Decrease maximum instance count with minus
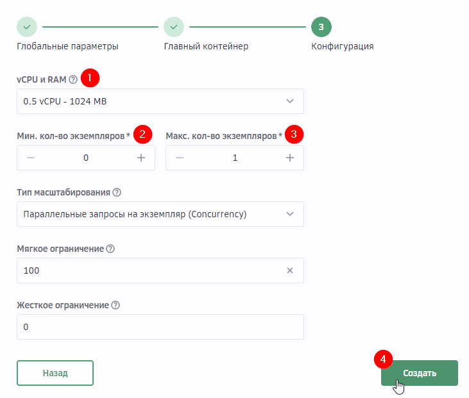This screenshot has height=398, width=469. pyautogui.click(x=180, y=158)
